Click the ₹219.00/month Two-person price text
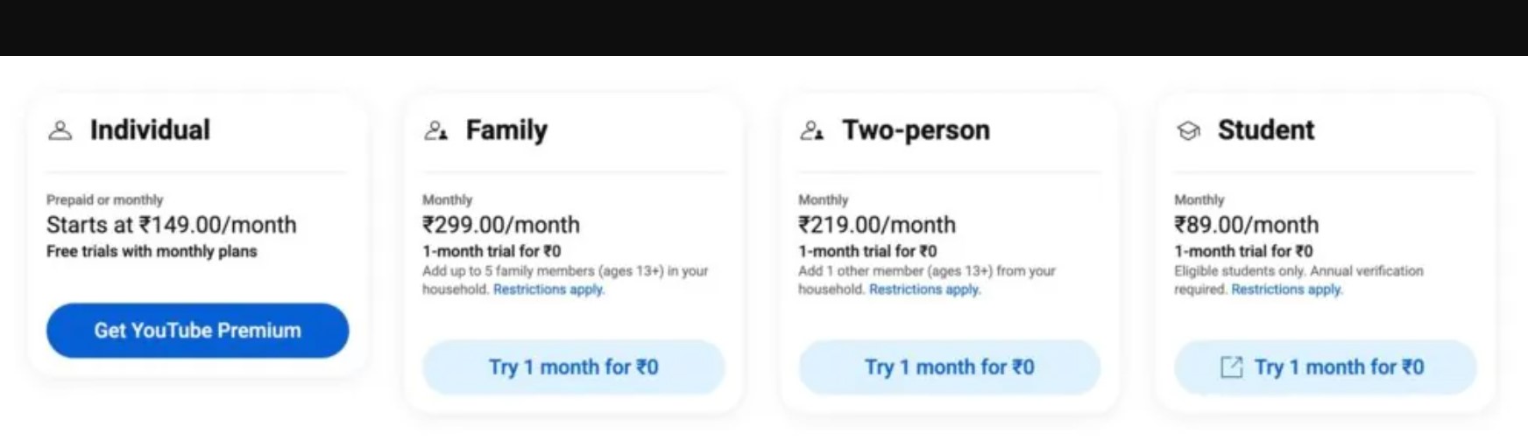The width and height of the screenshot is (1528, 447). click(877, 225)
